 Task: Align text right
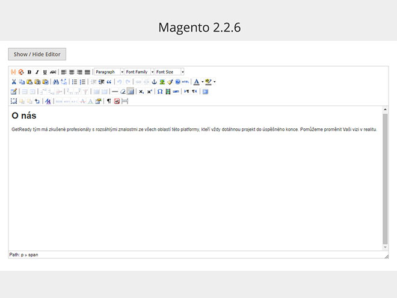[x=79, y=72]
